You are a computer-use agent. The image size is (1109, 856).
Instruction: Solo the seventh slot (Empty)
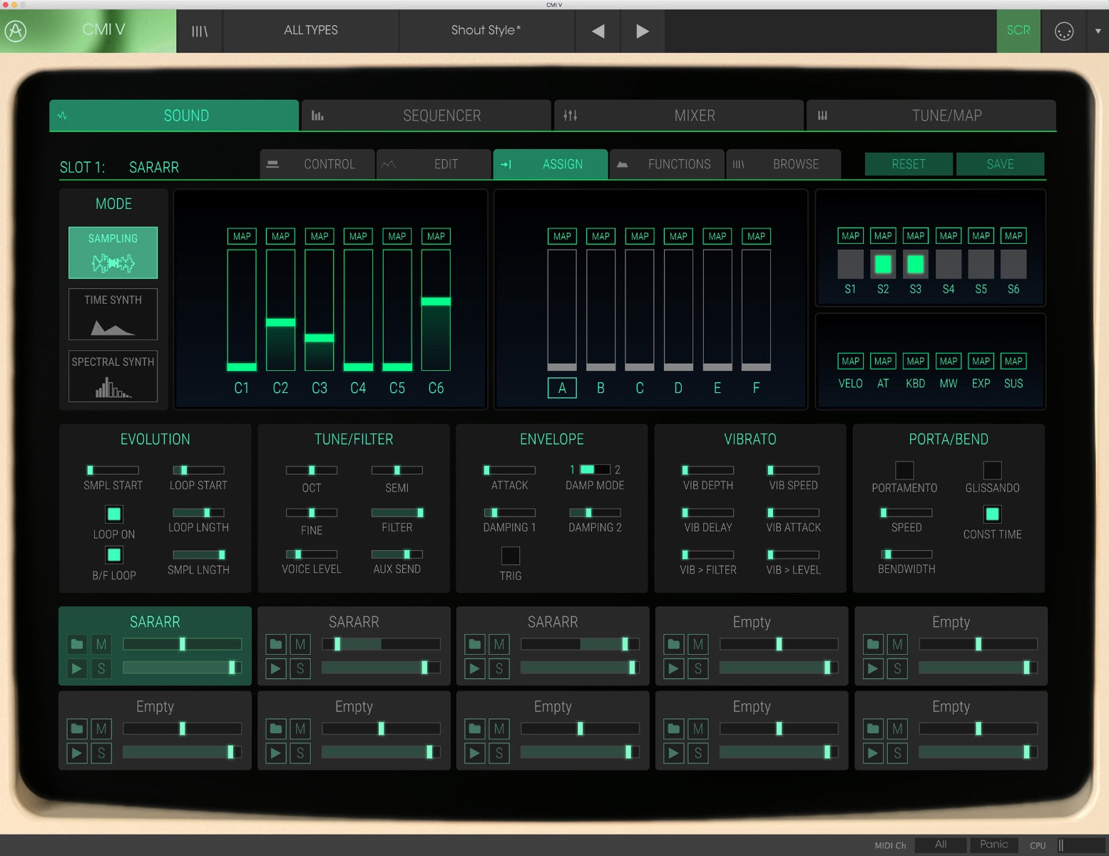[300, 753]
